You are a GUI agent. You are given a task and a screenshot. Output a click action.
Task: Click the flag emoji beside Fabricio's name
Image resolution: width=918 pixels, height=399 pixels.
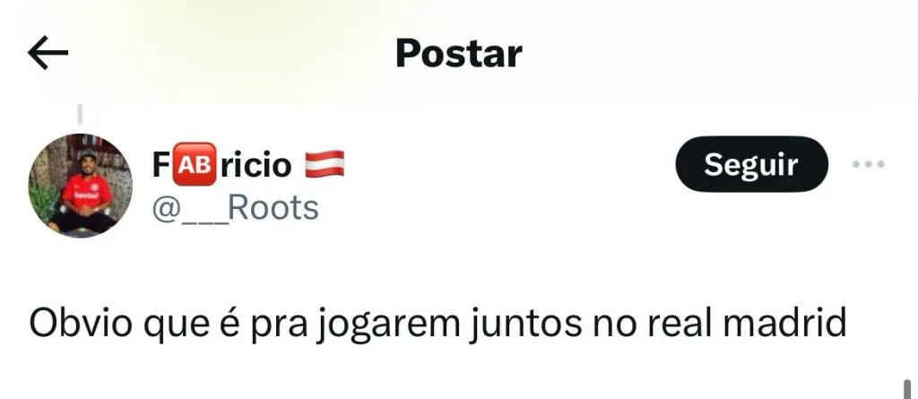click(x=325, y=164)
